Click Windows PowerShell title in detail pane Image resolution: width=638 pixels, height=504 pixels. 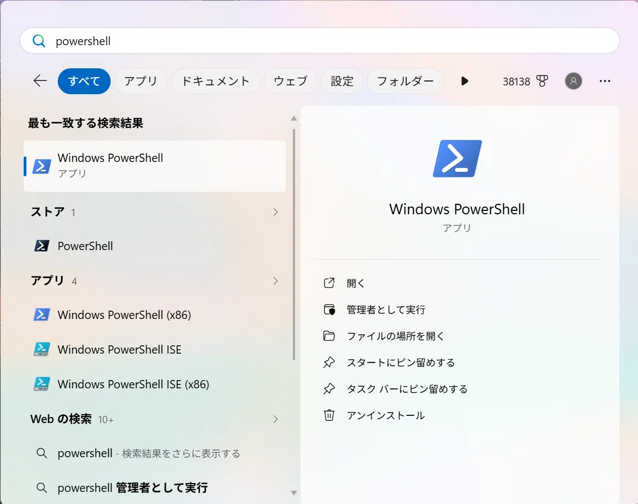[x=457, y=209]
